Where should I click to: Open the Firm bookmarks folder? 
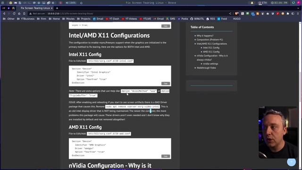pyautogui.click(x=42, y=19)
